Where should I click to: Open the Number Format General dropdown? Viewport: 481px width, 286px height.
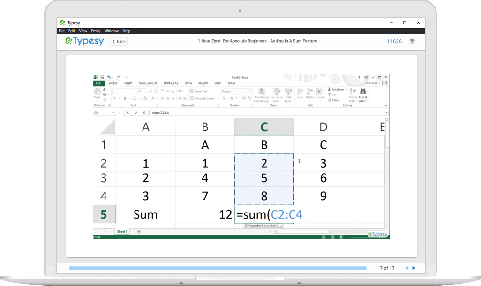pyautogui.click(x=250, y=91)
